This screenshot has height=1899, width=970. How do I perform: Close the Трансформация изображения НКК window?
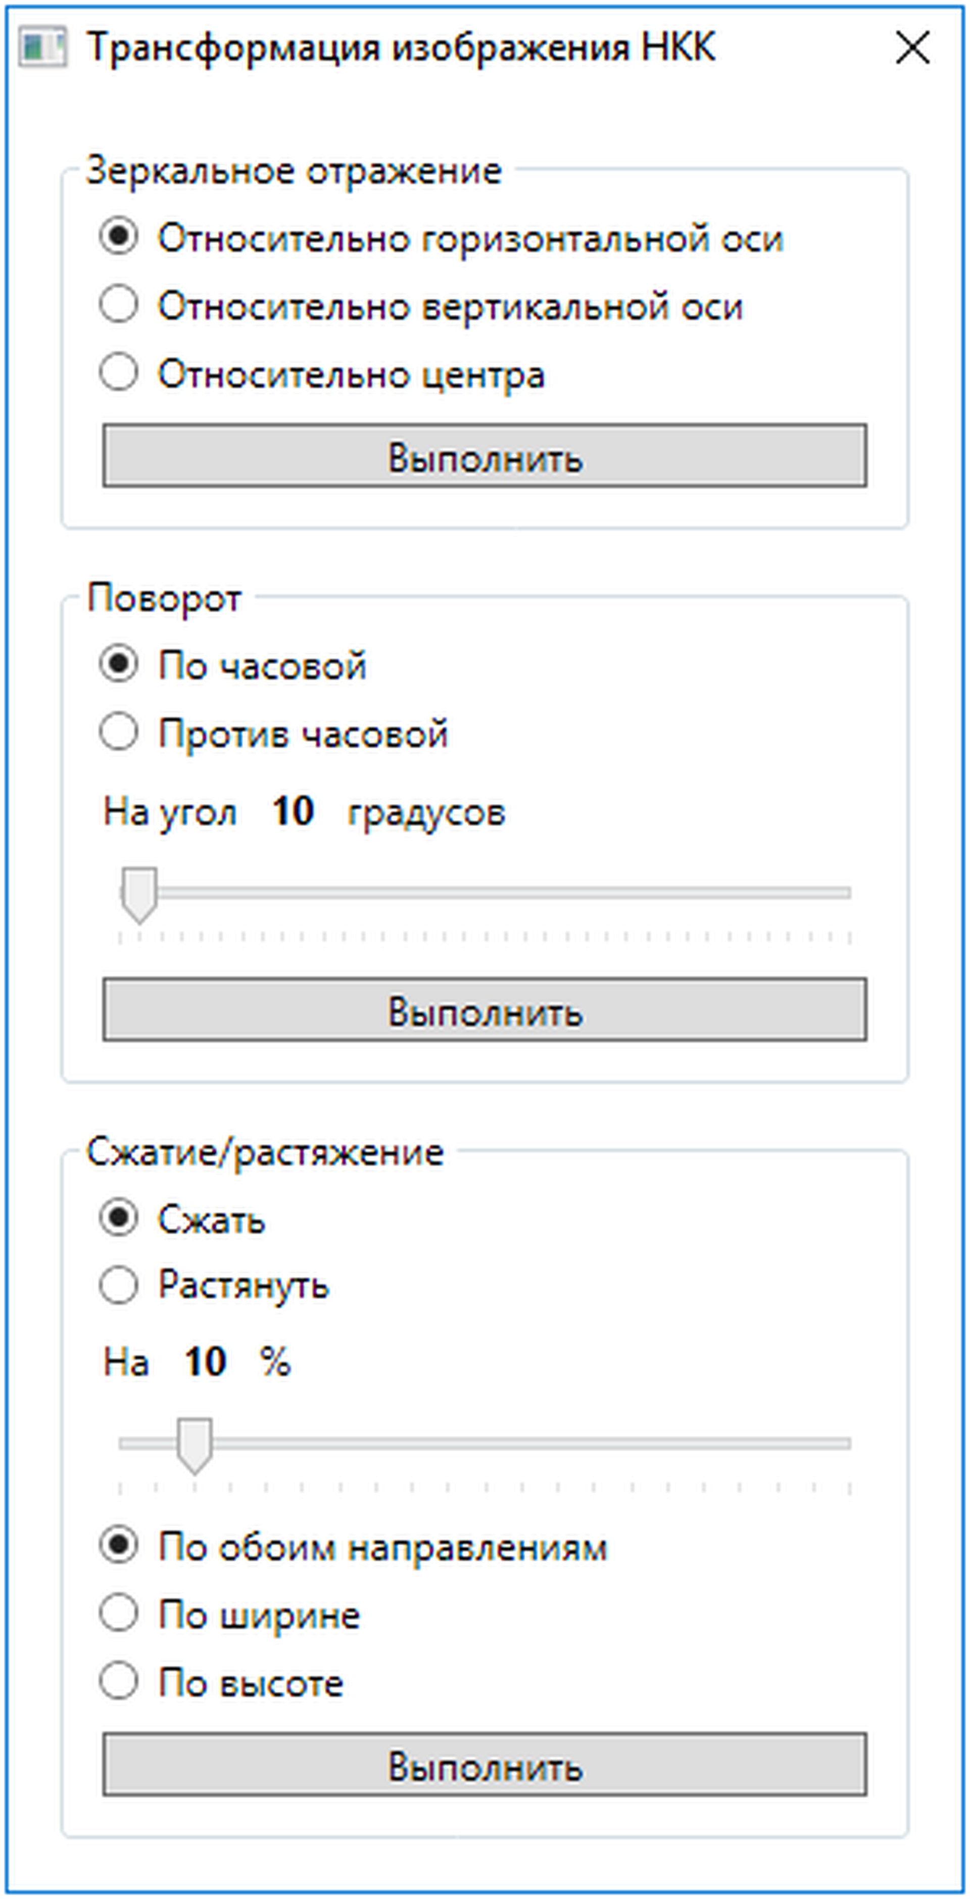click(x=912, y=49)
